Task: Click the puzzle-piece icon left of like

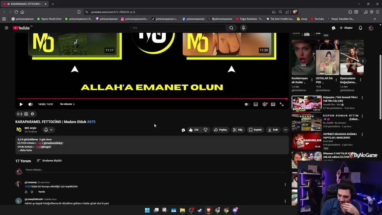Action: 183,130
